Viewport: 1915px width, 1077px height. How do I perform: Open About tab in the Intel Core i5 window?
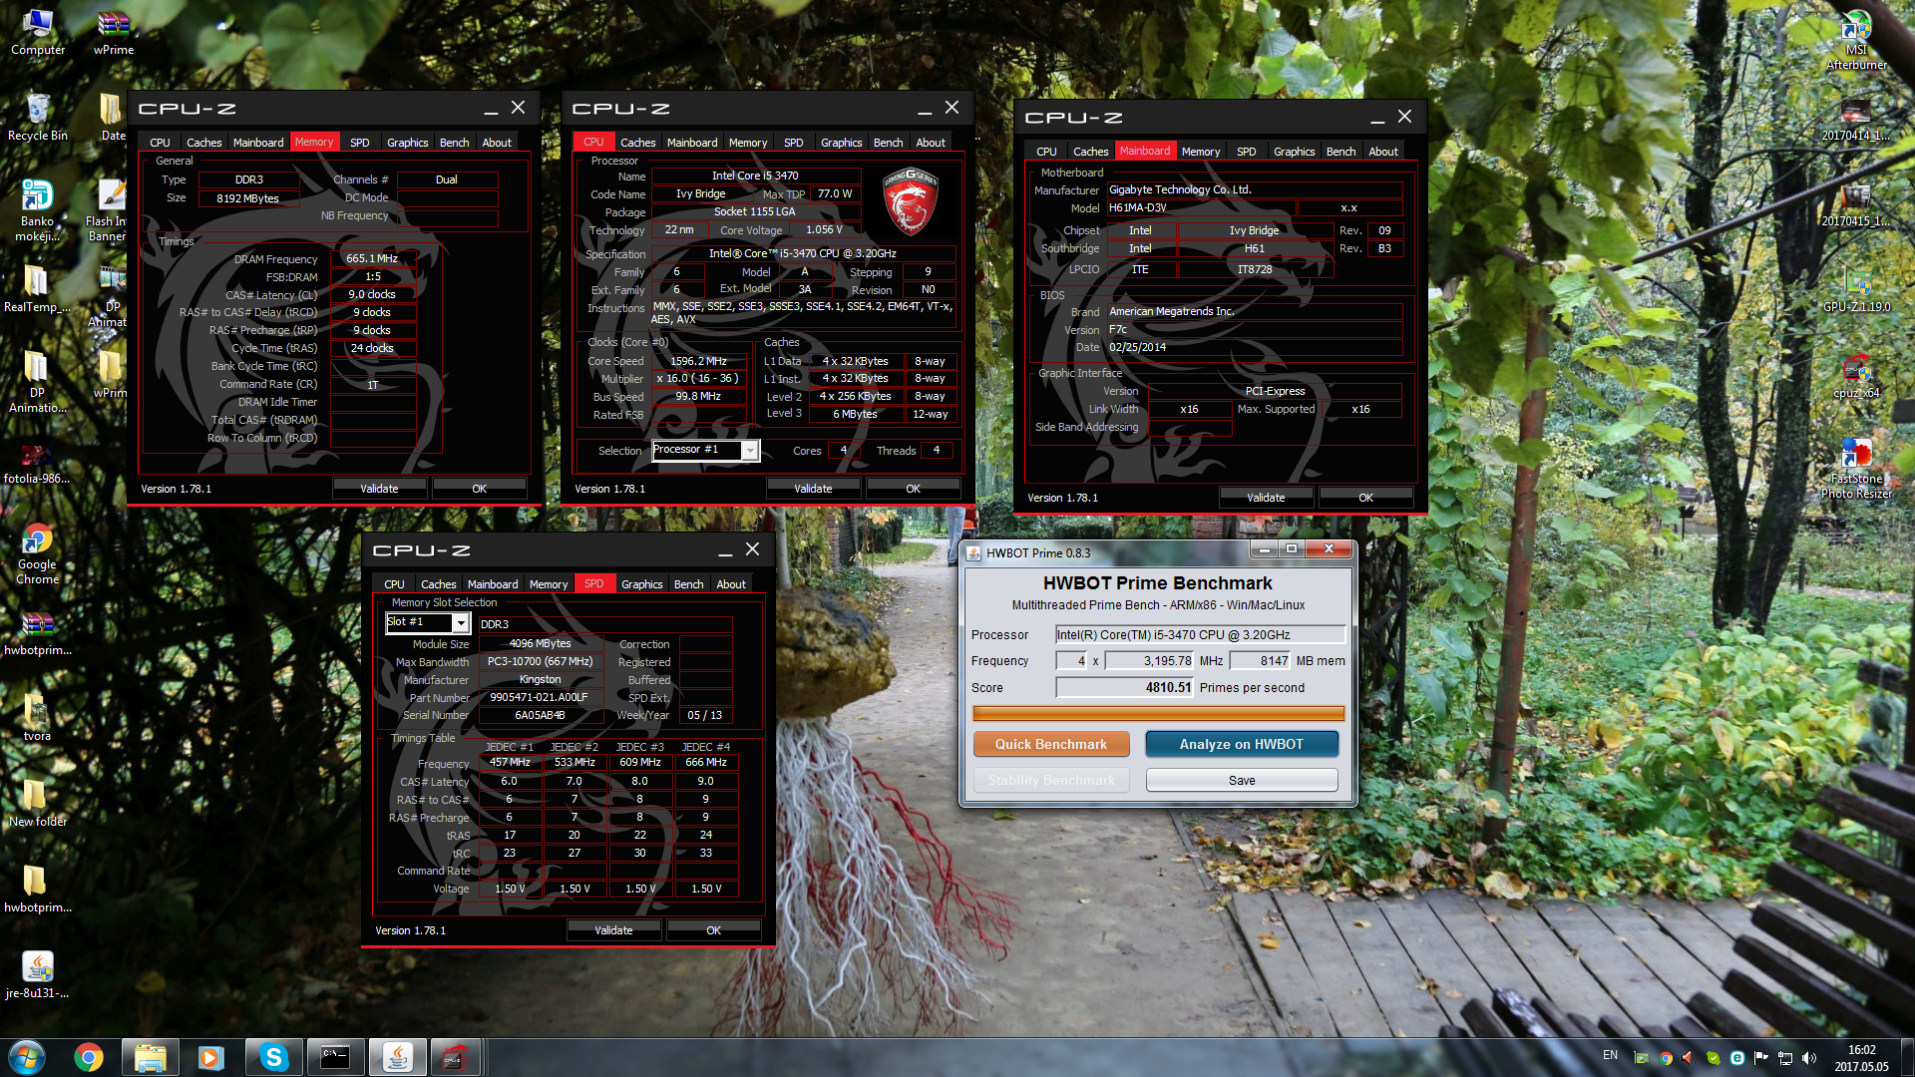click(931, 143)
